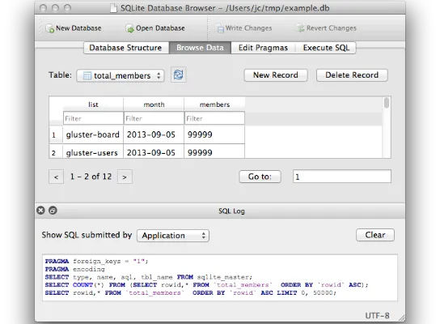
Task: Select row 2 via its row number header
Action: [56, 151]
